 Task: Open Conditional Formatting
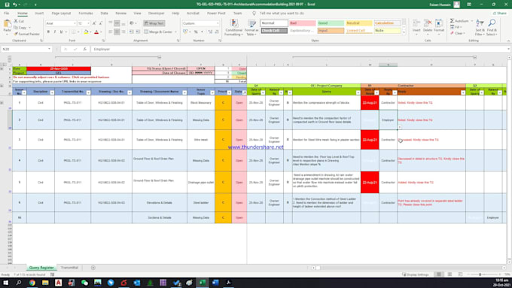coord(234,27)
